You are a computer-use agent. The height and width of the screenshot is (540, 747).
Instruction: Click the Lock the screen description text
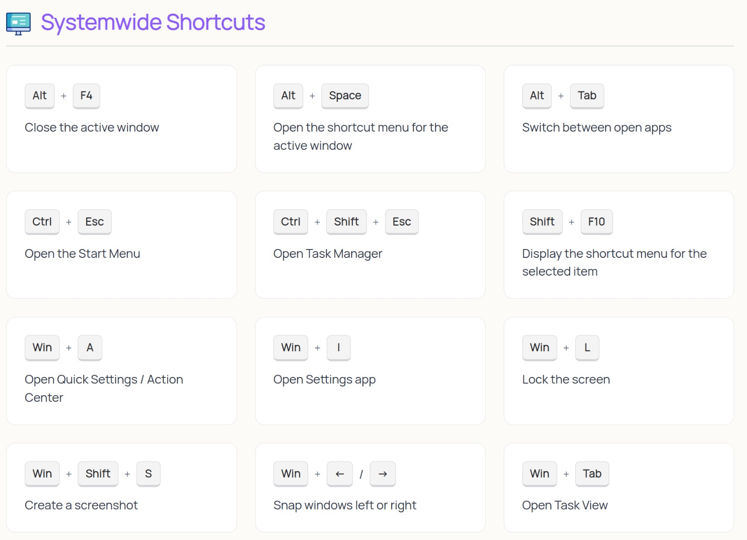pyautogui.click(x=565, y=379)
